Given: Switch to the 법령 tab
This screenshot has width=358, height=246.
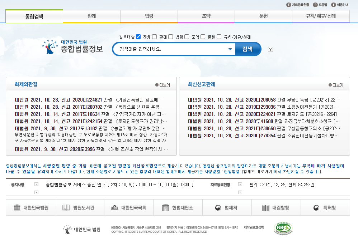Looking at the screenshot, I should pos(149,16).
